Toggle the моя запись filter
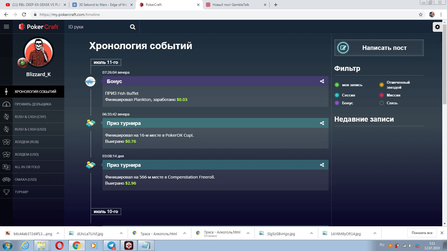 [349, 85]
